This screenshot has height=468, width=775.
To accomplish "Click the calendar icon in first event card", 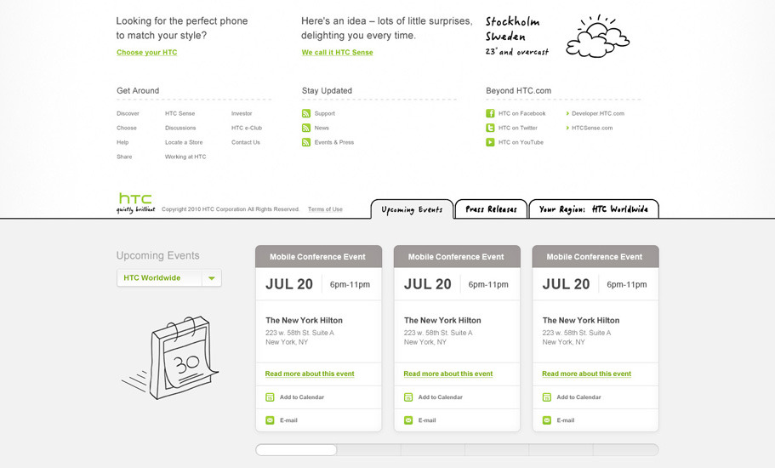I will point(270,397).
